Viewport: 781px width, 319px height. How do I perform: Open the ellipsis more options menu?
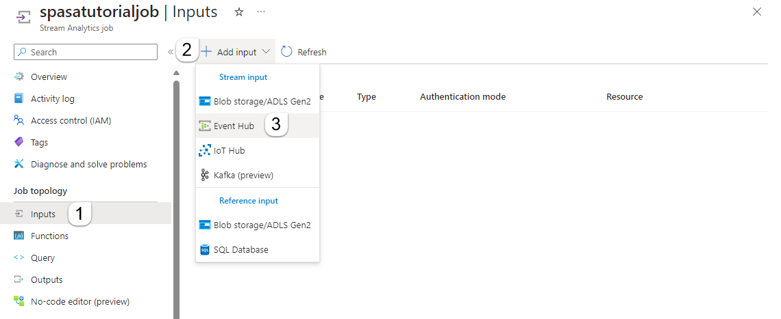pos(260,12)
